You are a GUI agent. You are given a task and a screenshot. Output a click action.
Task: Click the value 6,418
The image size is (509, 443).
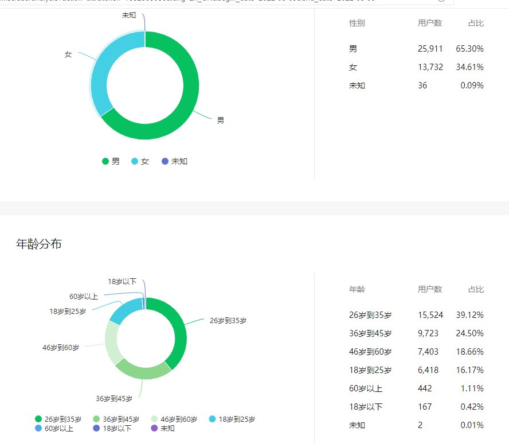coord(428,370)
